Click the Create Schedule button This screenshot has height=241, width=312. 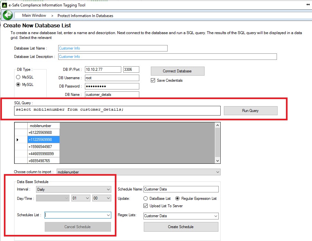[181, 227]
